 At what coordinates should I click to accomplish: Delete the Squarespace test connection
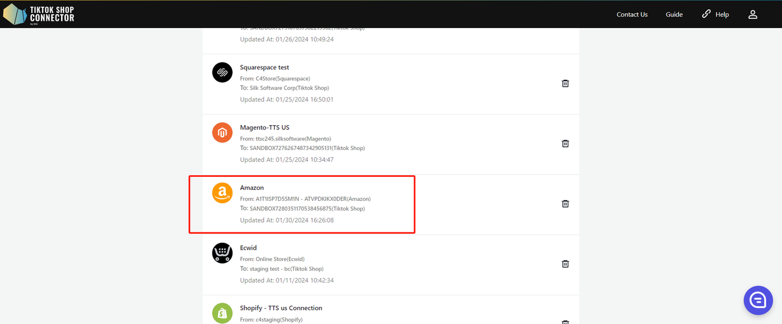pos(565,84)
